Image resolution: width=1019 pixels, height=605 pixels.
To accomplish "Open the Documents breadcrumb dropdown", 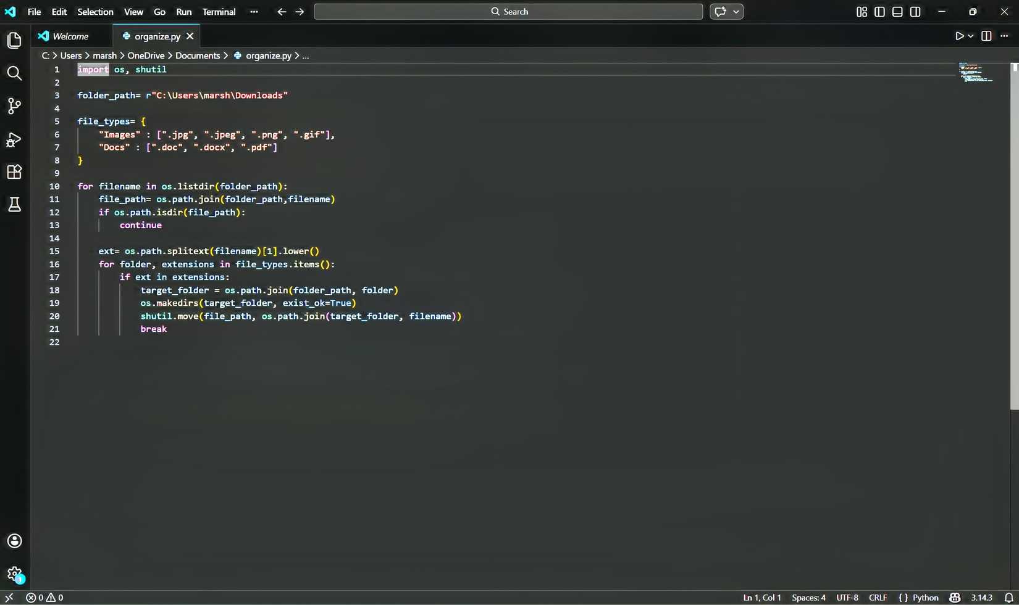I will coord(198,56).
